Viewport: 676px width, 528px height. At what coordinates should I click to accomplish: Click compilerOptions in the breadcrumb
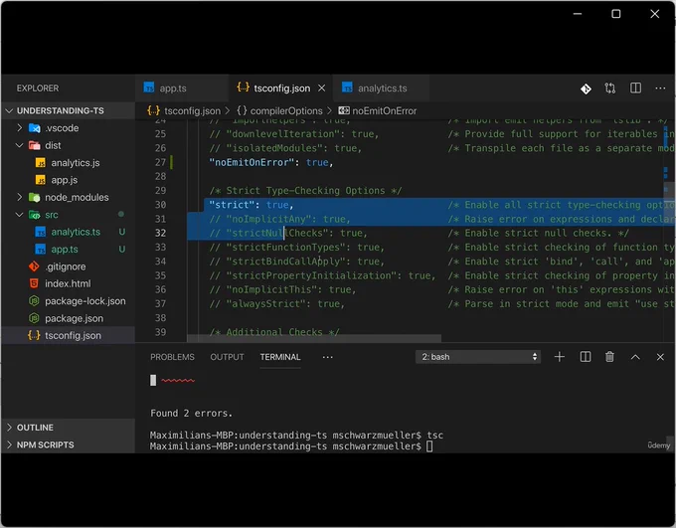point(286,110)
